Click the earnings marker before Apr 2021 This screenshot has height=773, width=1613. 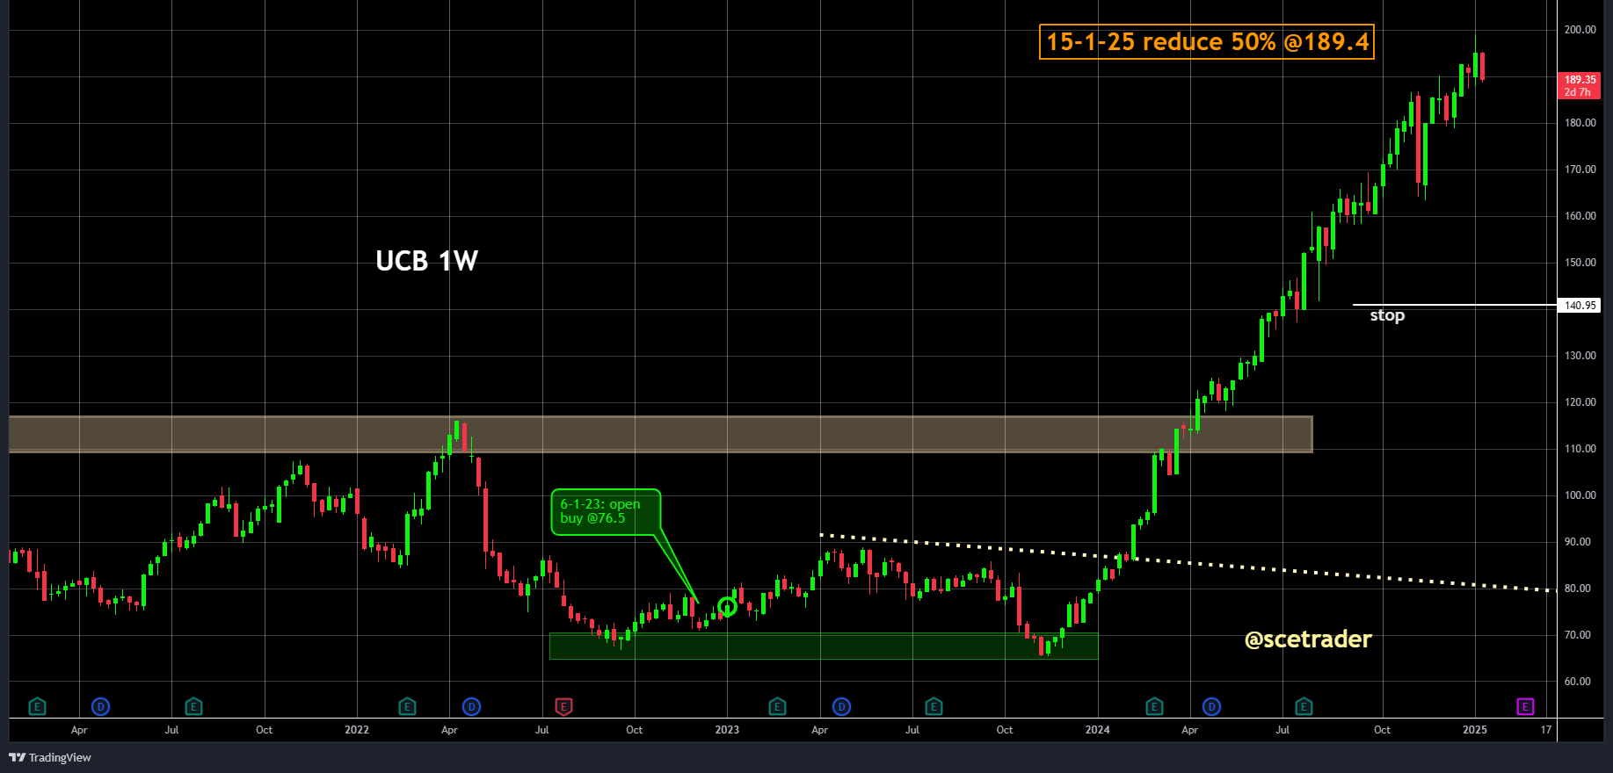(37, 706)
